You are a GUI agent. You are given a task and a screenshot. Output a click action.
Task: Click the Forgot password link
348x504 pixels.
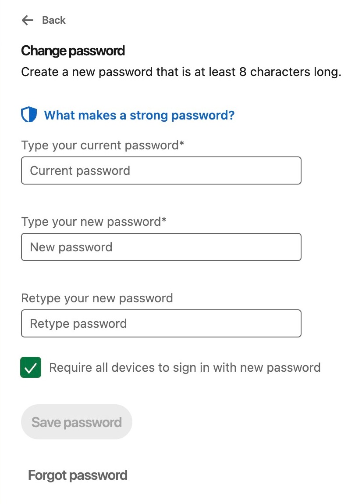click(x=78, y=475)
